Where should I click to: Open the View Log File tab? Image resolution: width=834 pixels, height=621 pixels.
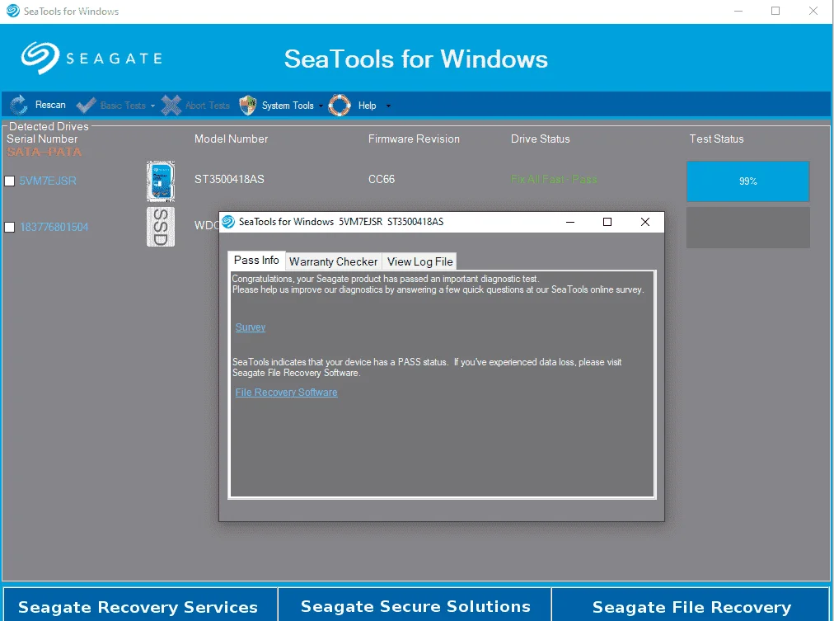click(419, 261)
